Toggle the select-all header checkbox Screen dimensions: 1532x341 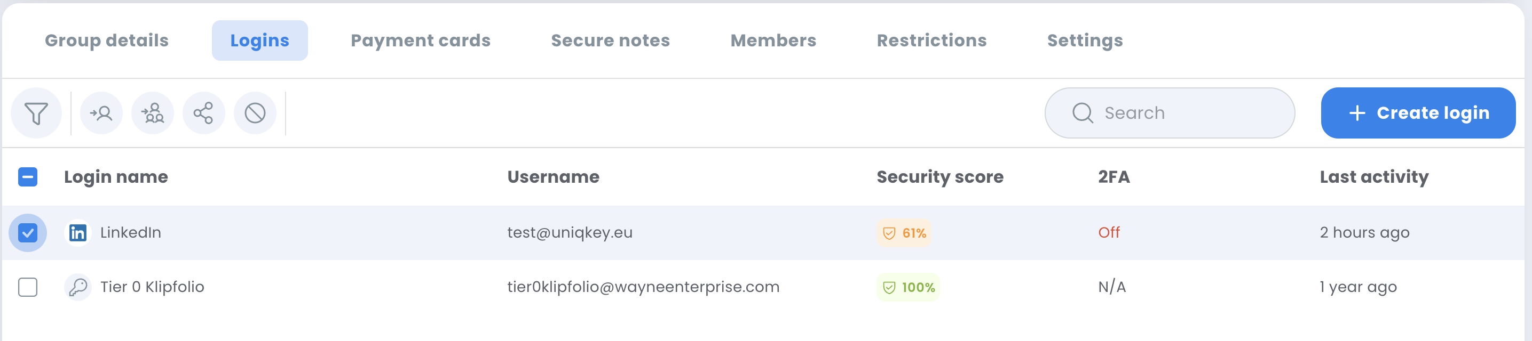pyautogui.click(x=28, y=177)
